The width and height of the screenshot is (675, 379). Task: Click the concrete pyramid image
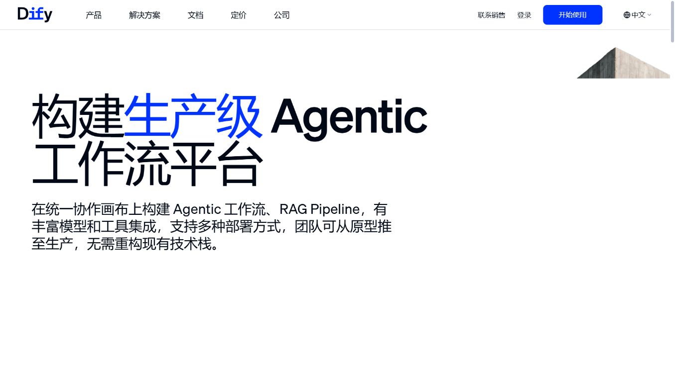(623, 63)
